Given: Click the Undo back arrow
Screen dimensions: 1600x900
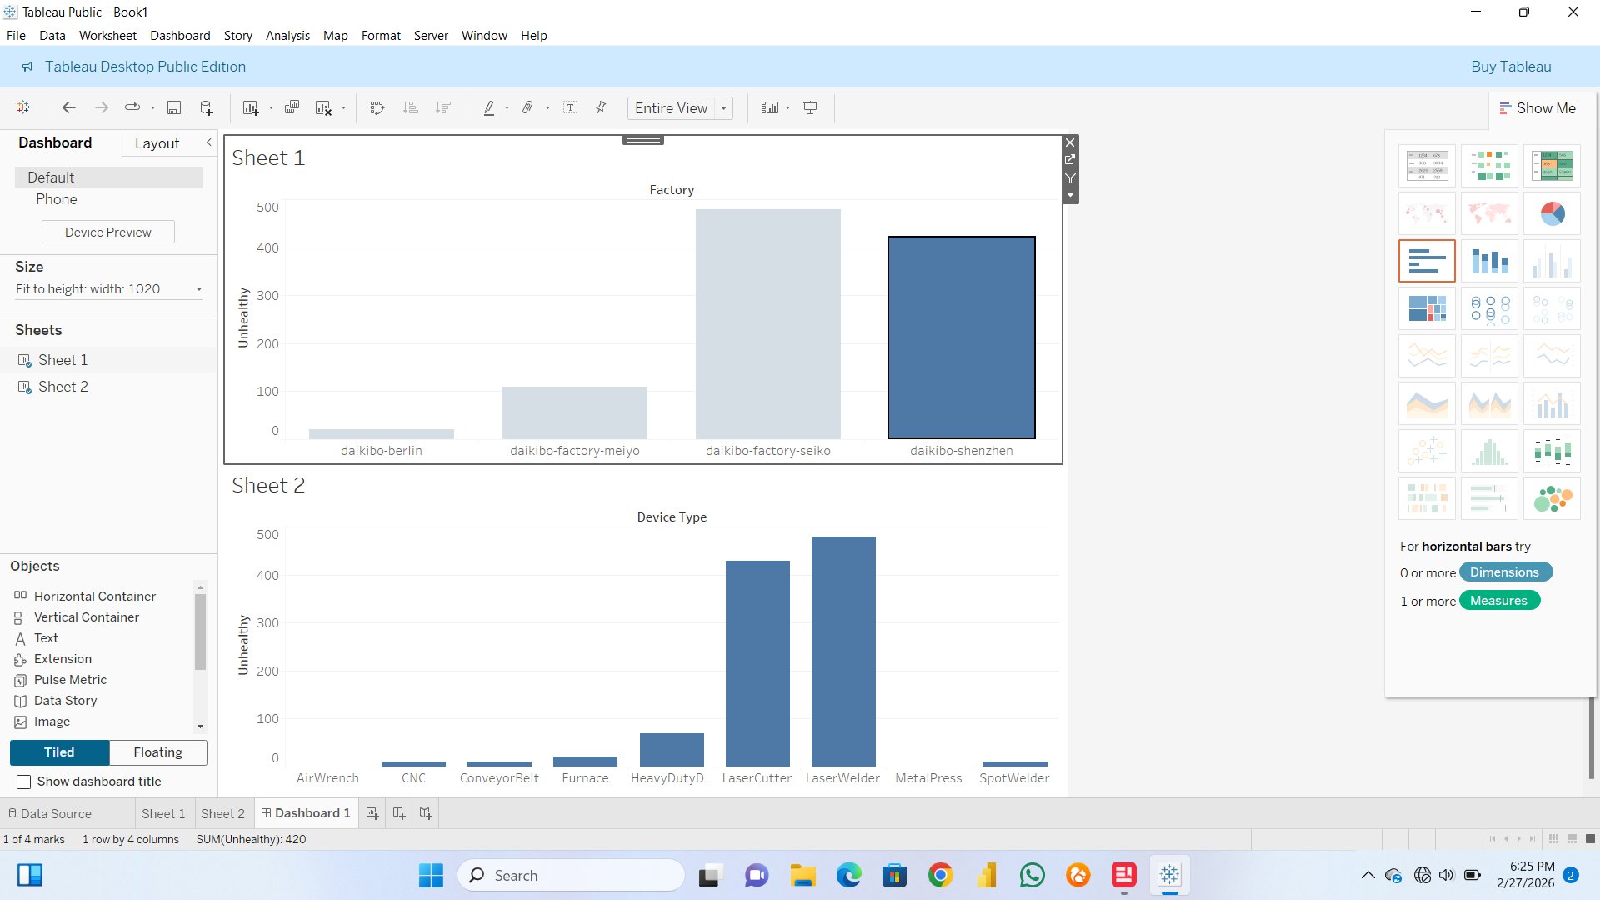Looking at the screenshot, I should tap(69, 107).
